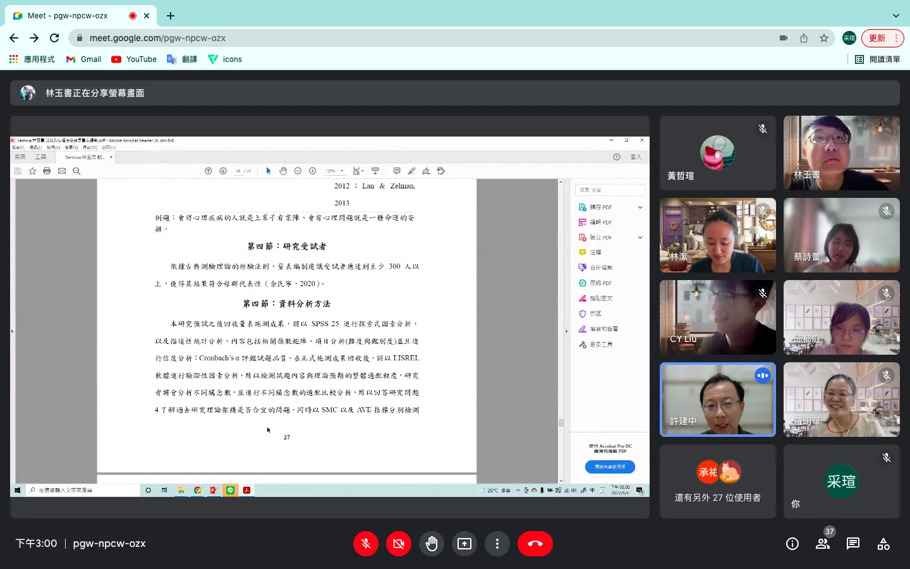910x569 pixels.
Task: Open the 應用程式 apps shortcut
Action: click(x=32, y=59)
